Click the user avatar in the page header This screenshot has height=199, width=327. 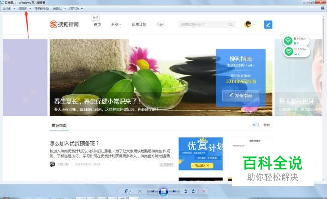(x=248, y=25)
